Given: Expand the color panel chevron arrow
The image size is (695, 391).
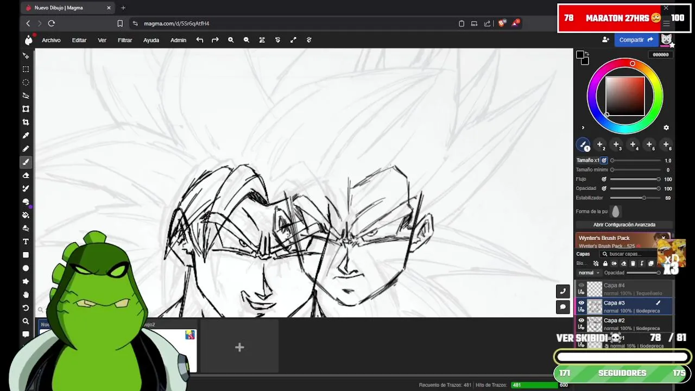Looking at the screenshot, I should (583, 128).
